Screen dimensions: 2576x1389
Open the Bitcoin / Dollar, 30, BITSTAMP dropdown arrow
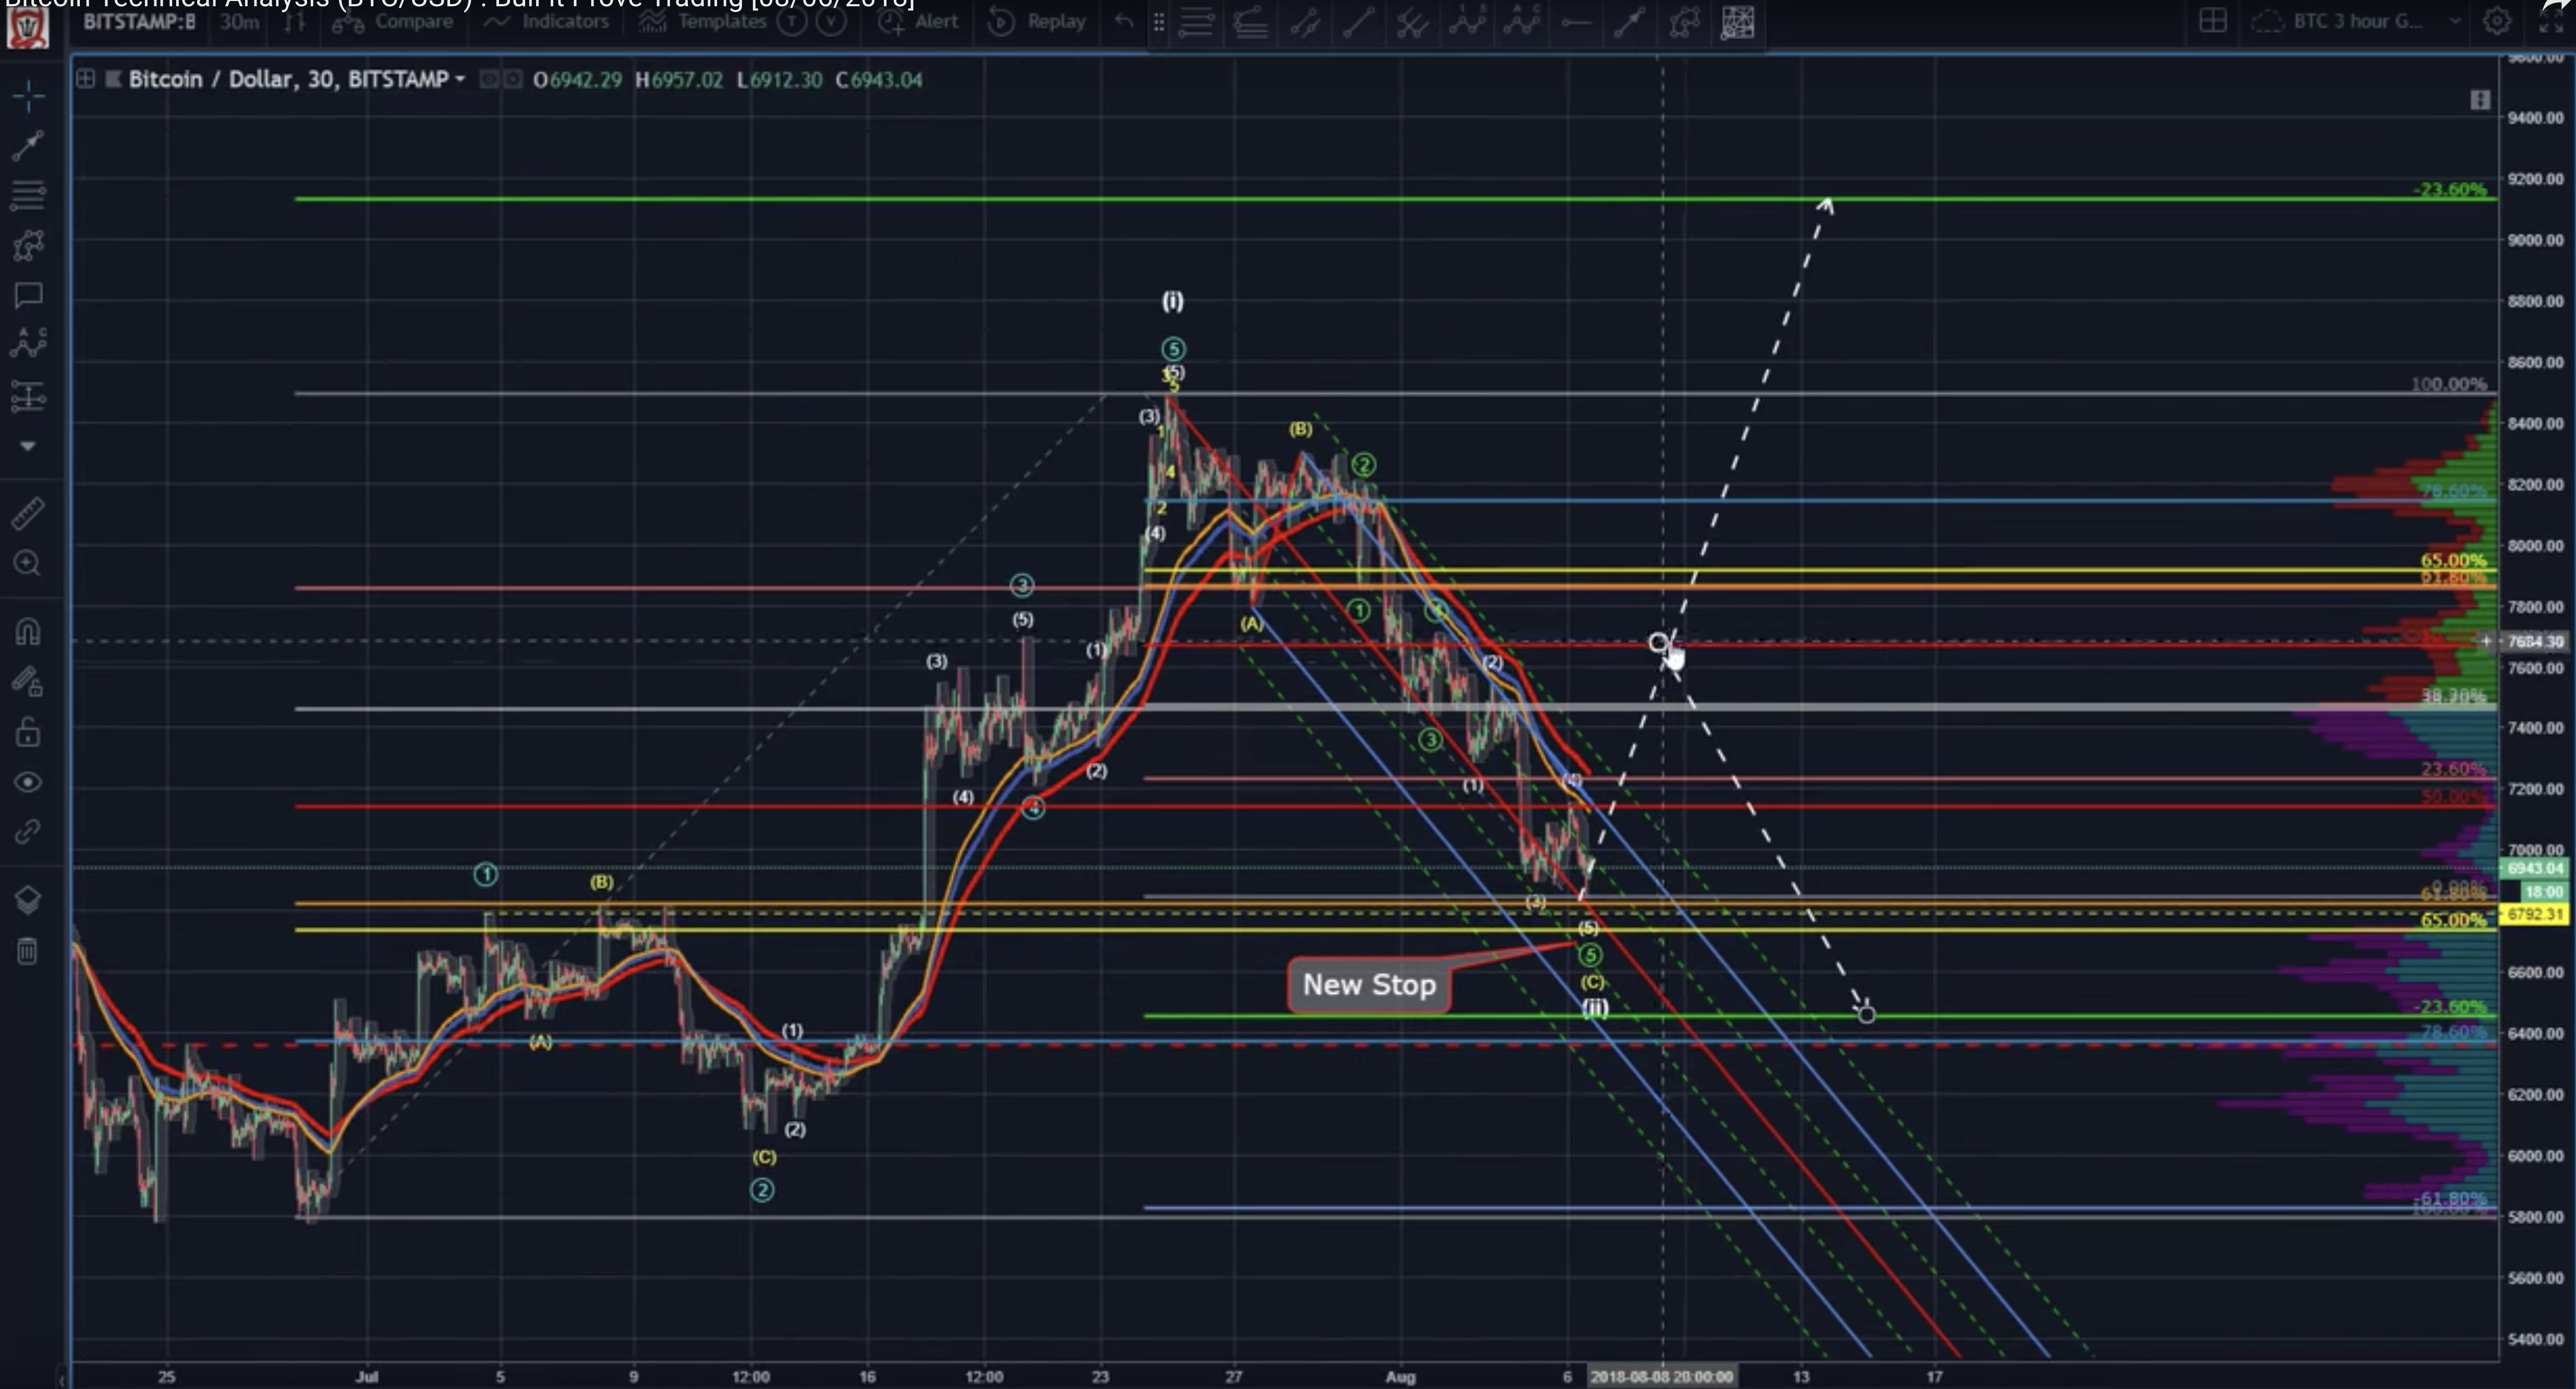click(460, 79)
